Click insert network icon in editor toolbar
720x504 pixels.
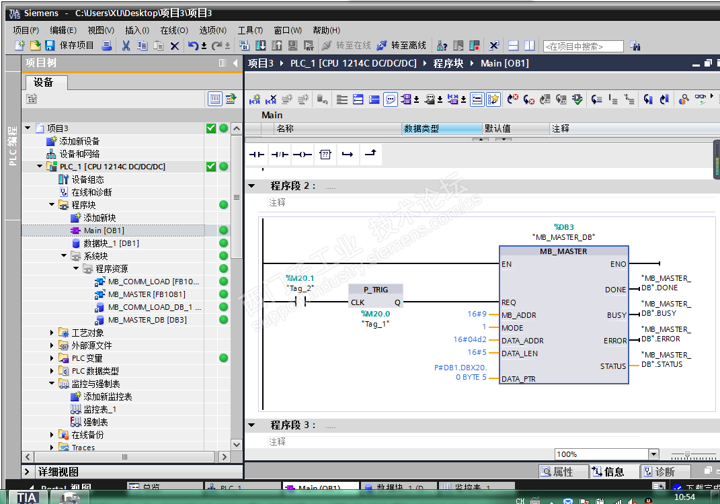click(x=255, y=99)
